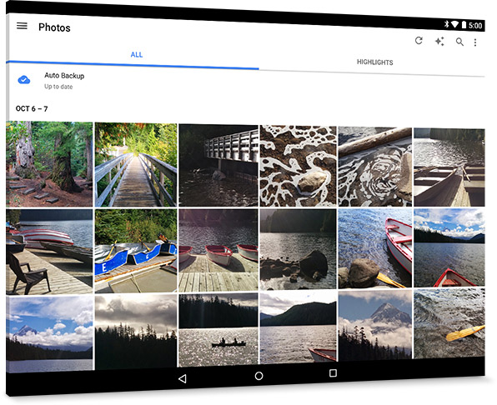Open the hamburger navigation menu
The width and height of the screenshot is (497, 405).
pos(22,26)
